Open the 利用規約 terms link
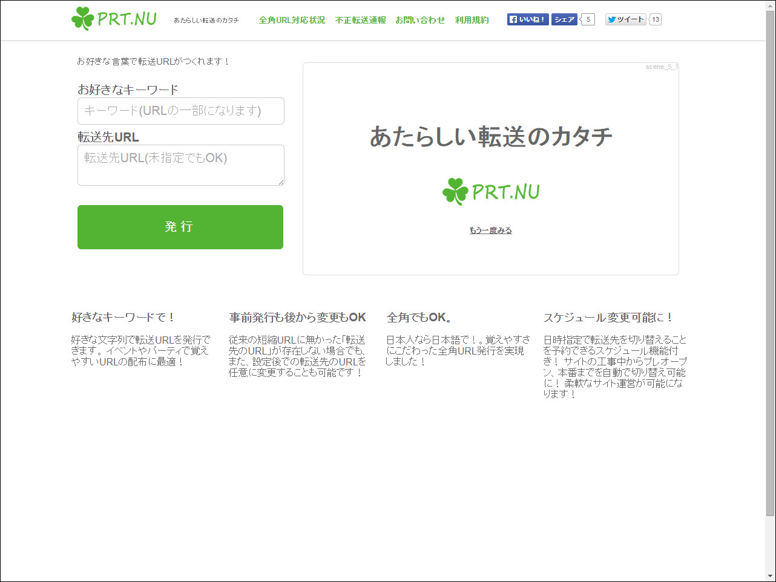The width and height of the screenshot is (776, 582). pyautogui.click(x=472, y=19)
